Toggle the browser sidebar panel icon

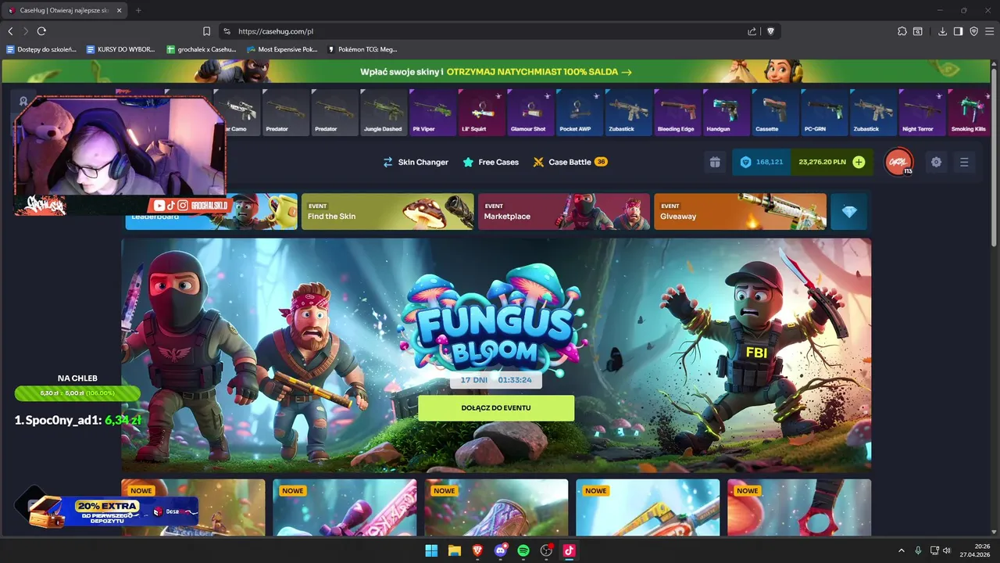tap(958, 31)
